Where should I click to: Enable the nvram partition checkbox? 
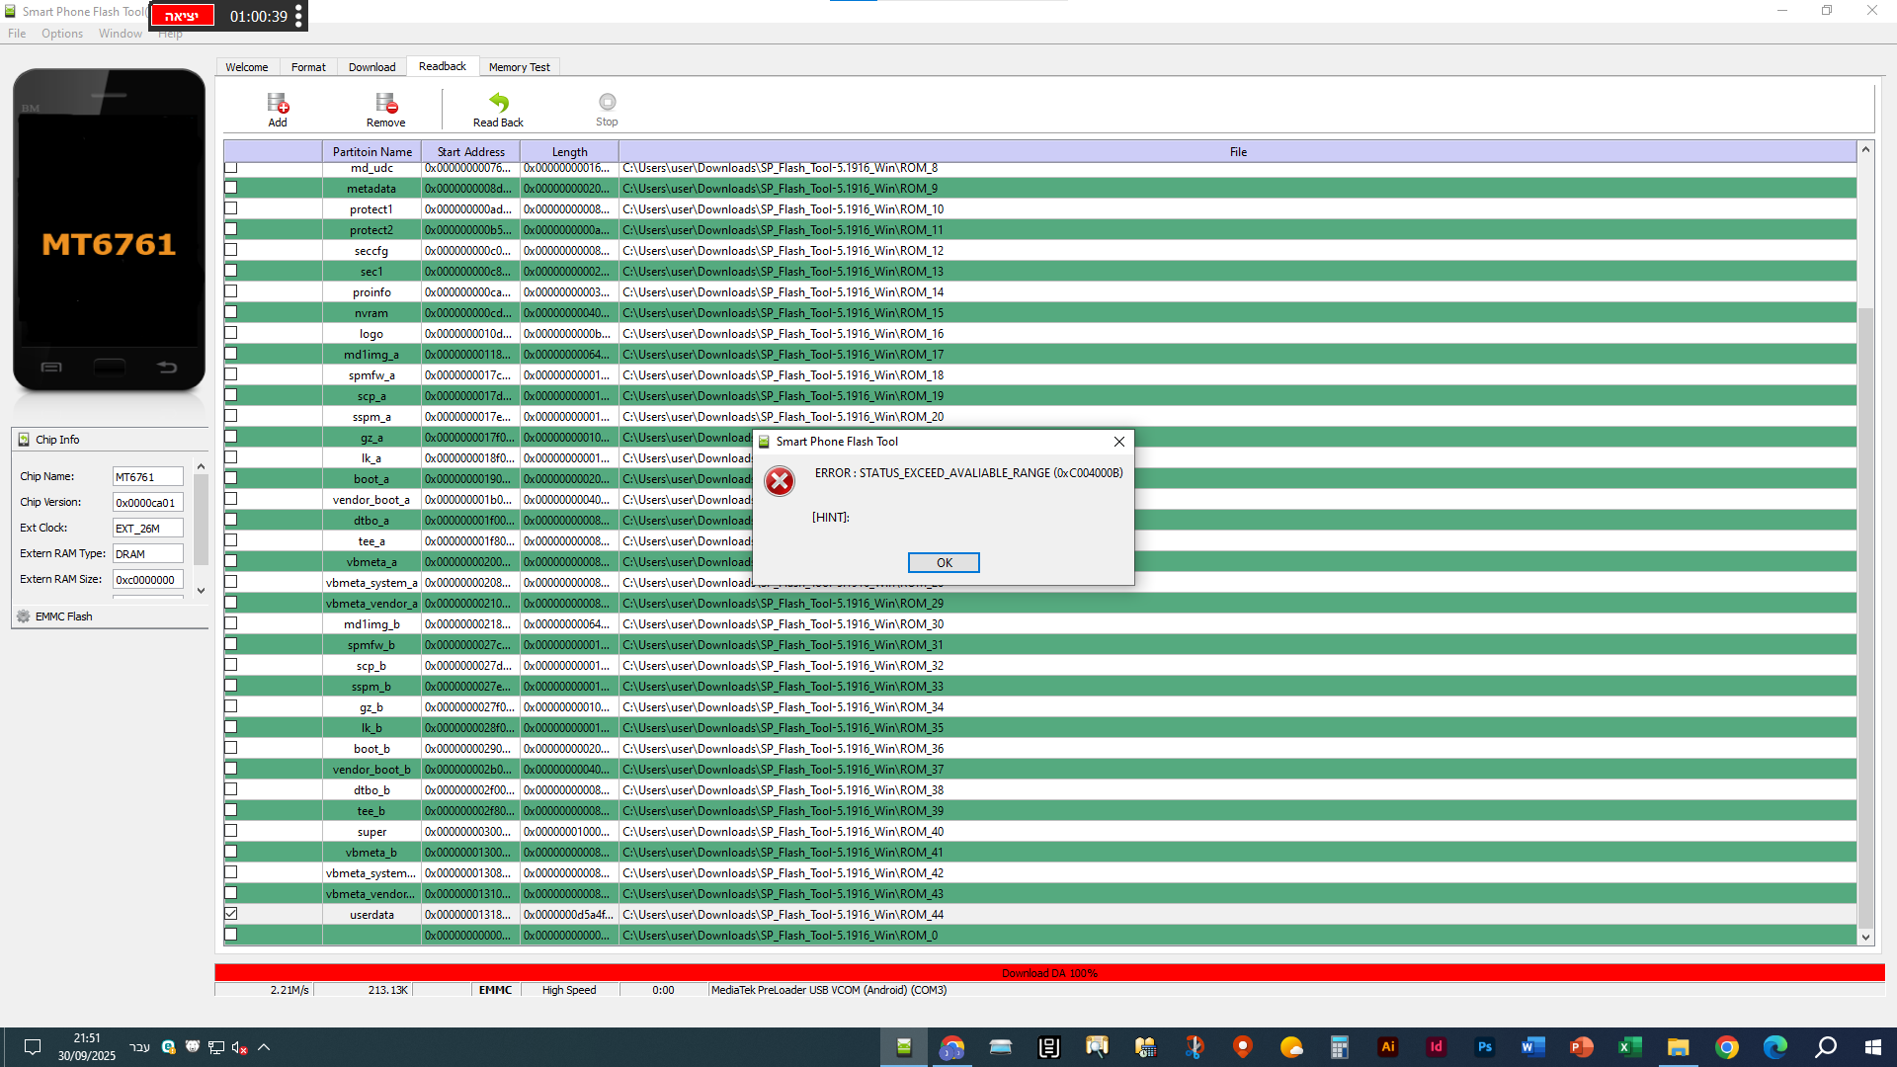click(x=231, y=312)
